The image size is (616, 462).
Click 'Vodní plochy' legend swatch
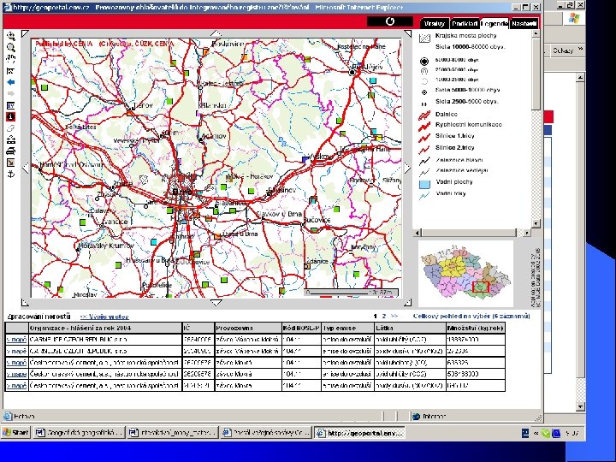tap(424, 183)
